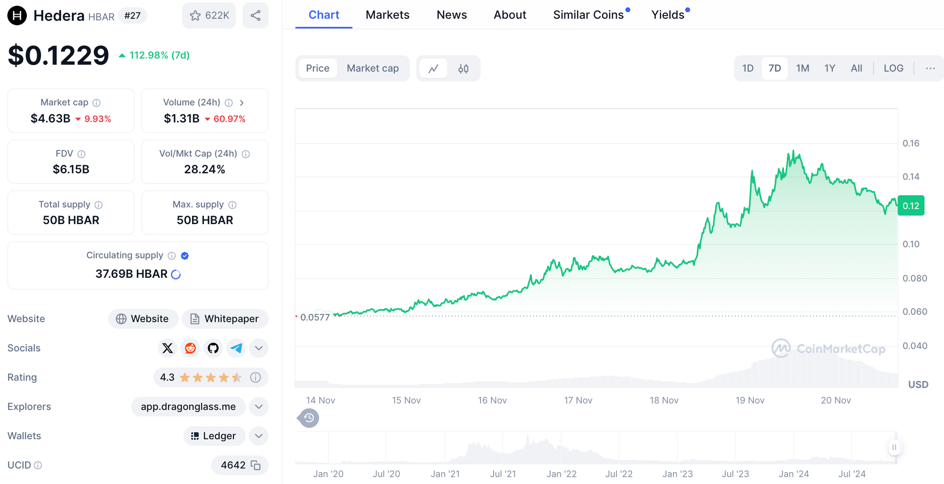Image resolution: width=944 pixels, height=484 pixels.
Task: Click the chart history clock icon
Action: click(x=309, y=418)
